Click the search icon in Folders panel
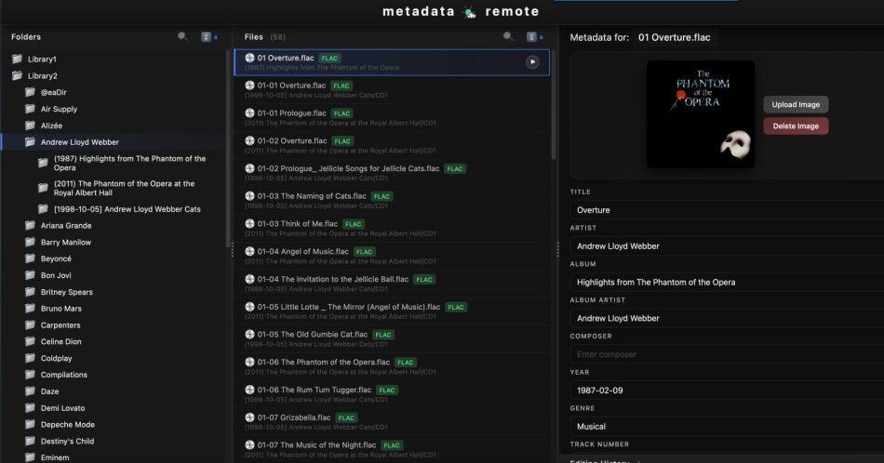 (x=182, y=37)
